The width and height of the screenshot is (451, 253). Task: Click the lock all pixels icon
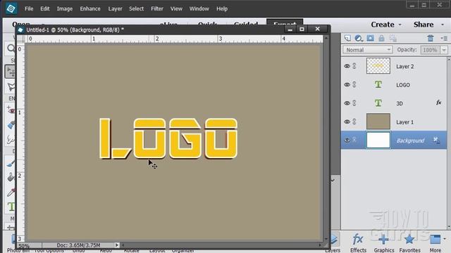pyautogui.click(x=381, y=38)
